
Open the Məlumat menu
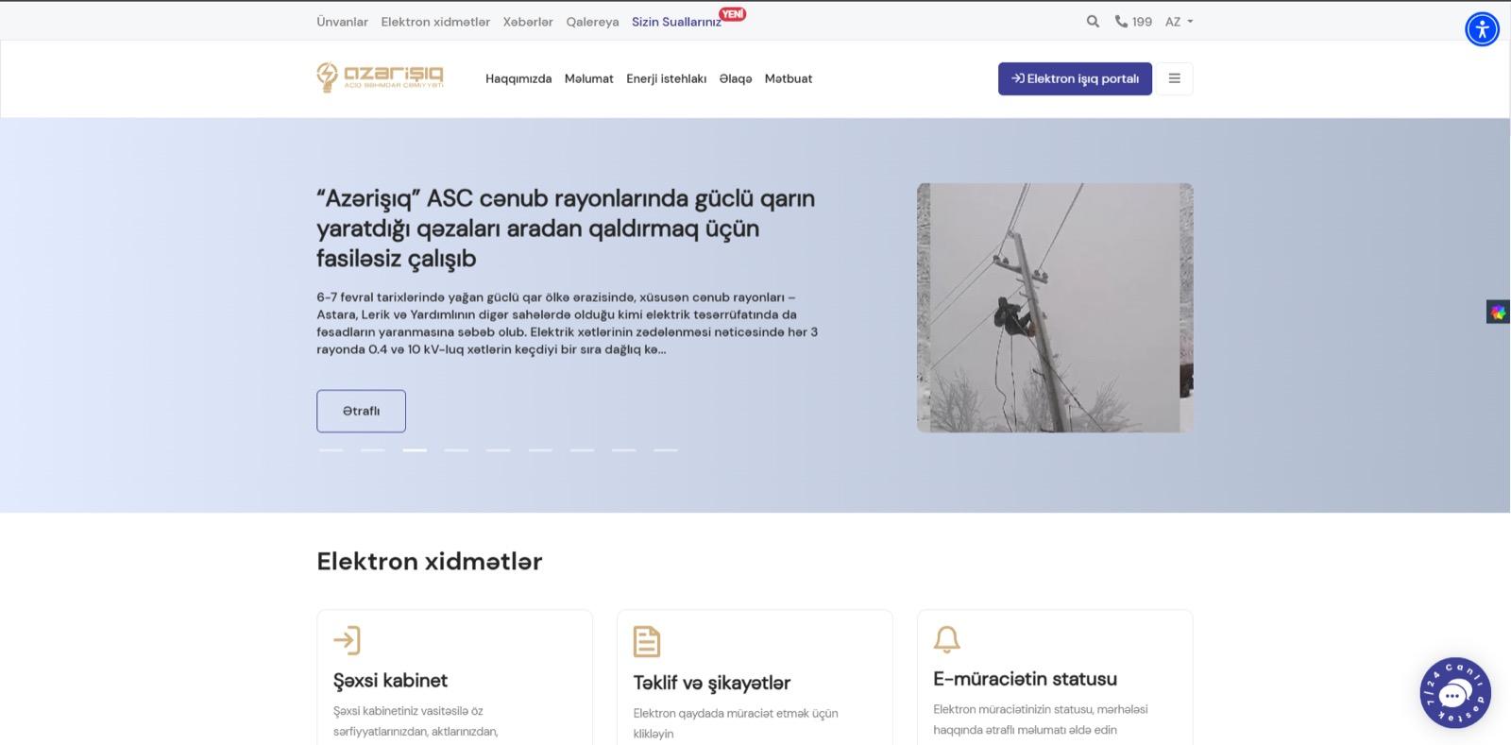coord(589,78)
